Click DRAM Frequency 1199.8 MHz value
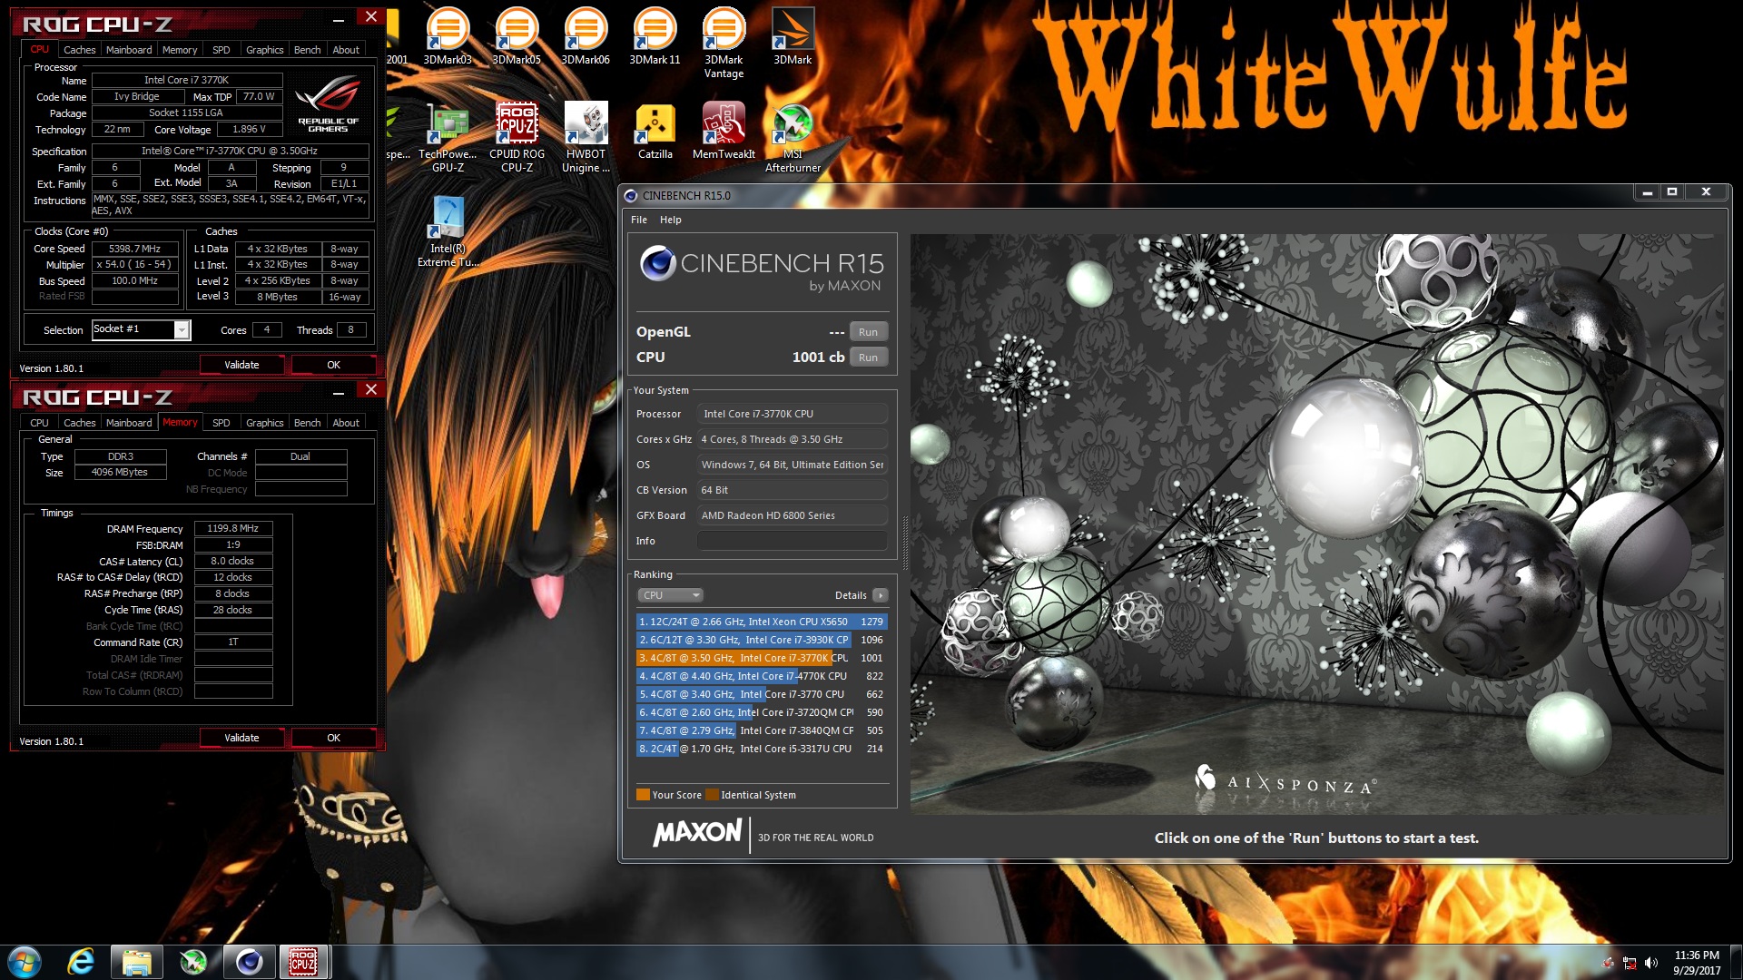The width and height of the screenshot is (1743, 980). point(233,528)
